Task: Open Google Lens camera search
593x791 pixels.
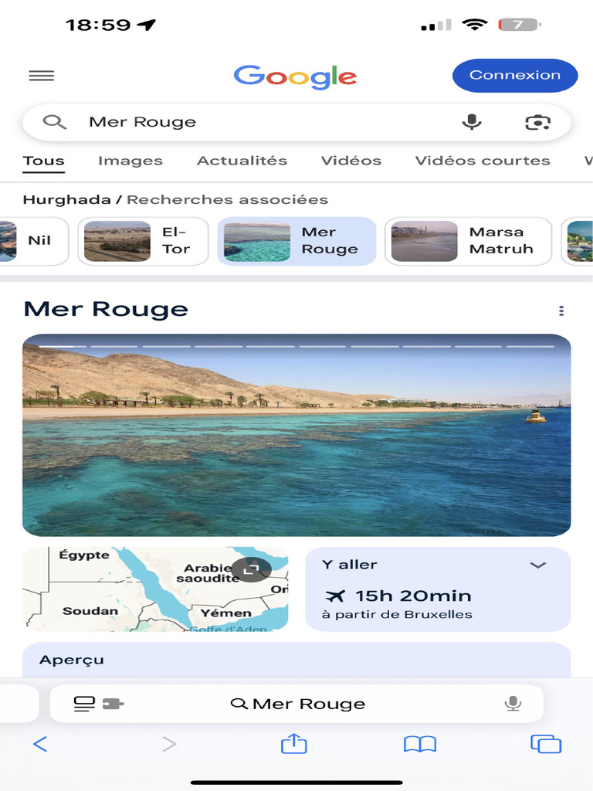Action: (537, 122)
